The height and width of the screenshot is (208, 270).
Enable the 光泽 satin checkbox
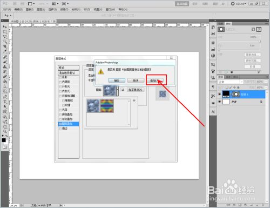tap(60, 110)
